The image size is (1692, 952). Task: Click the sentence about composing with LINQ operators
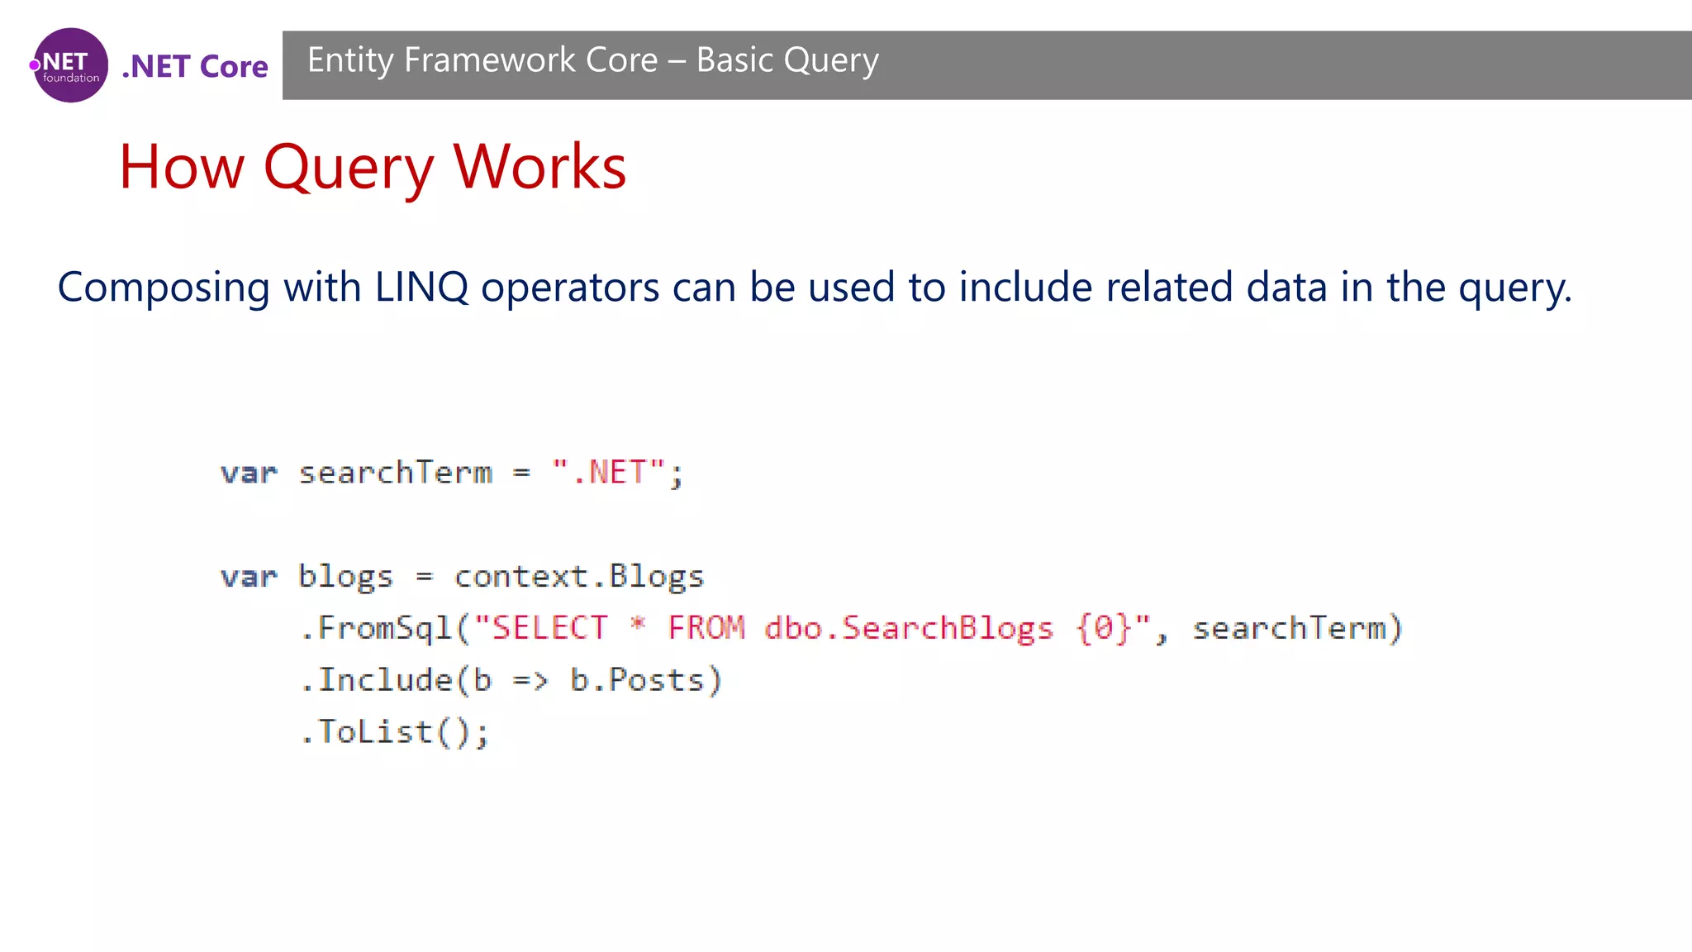point(815,288)
